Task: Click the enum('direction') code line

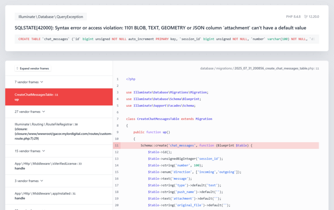Action: (195, 172)
